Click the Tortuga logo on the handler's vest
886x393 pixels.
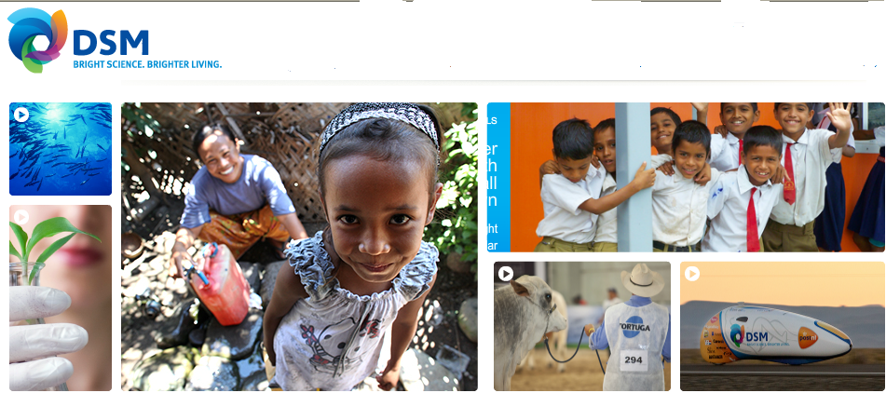pos(635,327)
